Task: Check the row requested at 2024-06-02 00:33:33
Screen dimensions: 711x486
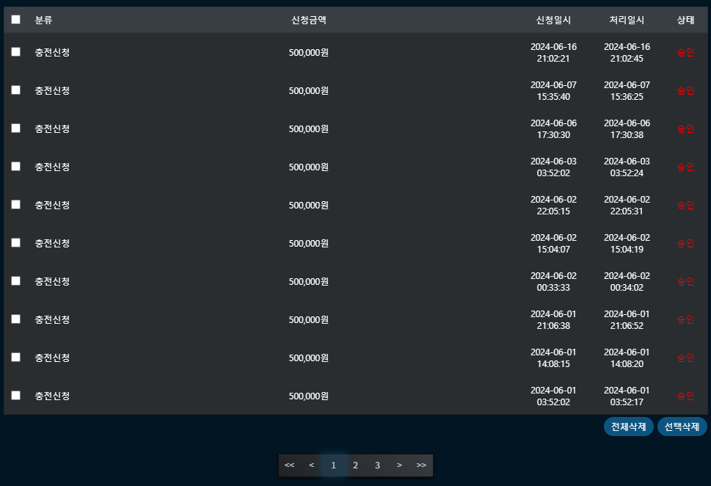Action: (15, 281)
